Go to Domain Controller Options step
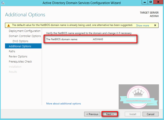The height and width of the screenshot is (120, 164). (25, 36)
